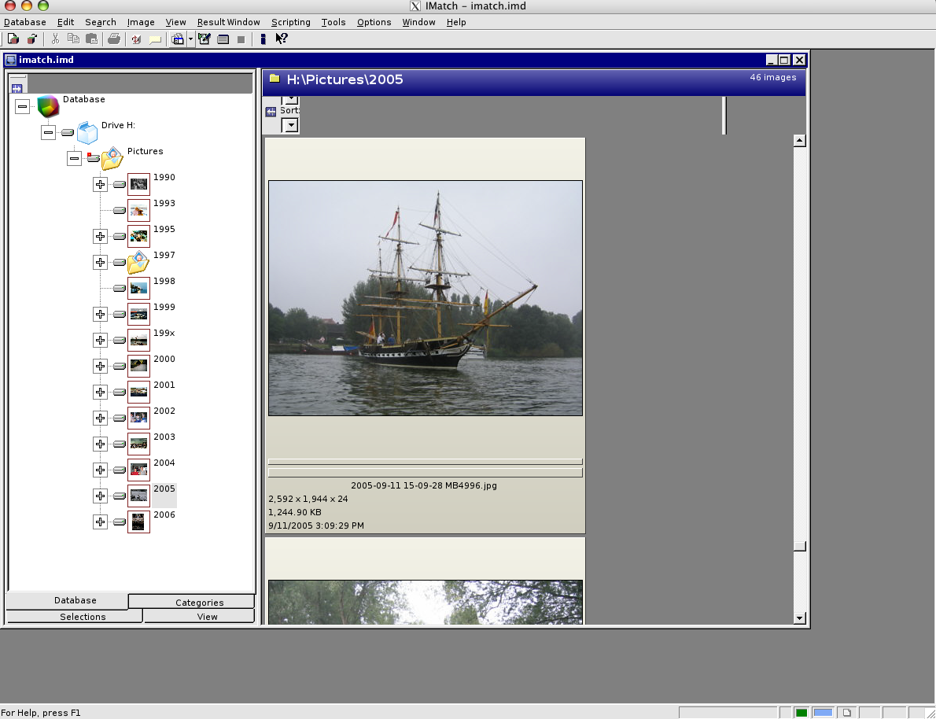Select the 2006 folder in tree

pyautogui.click(x=164, y=514)
